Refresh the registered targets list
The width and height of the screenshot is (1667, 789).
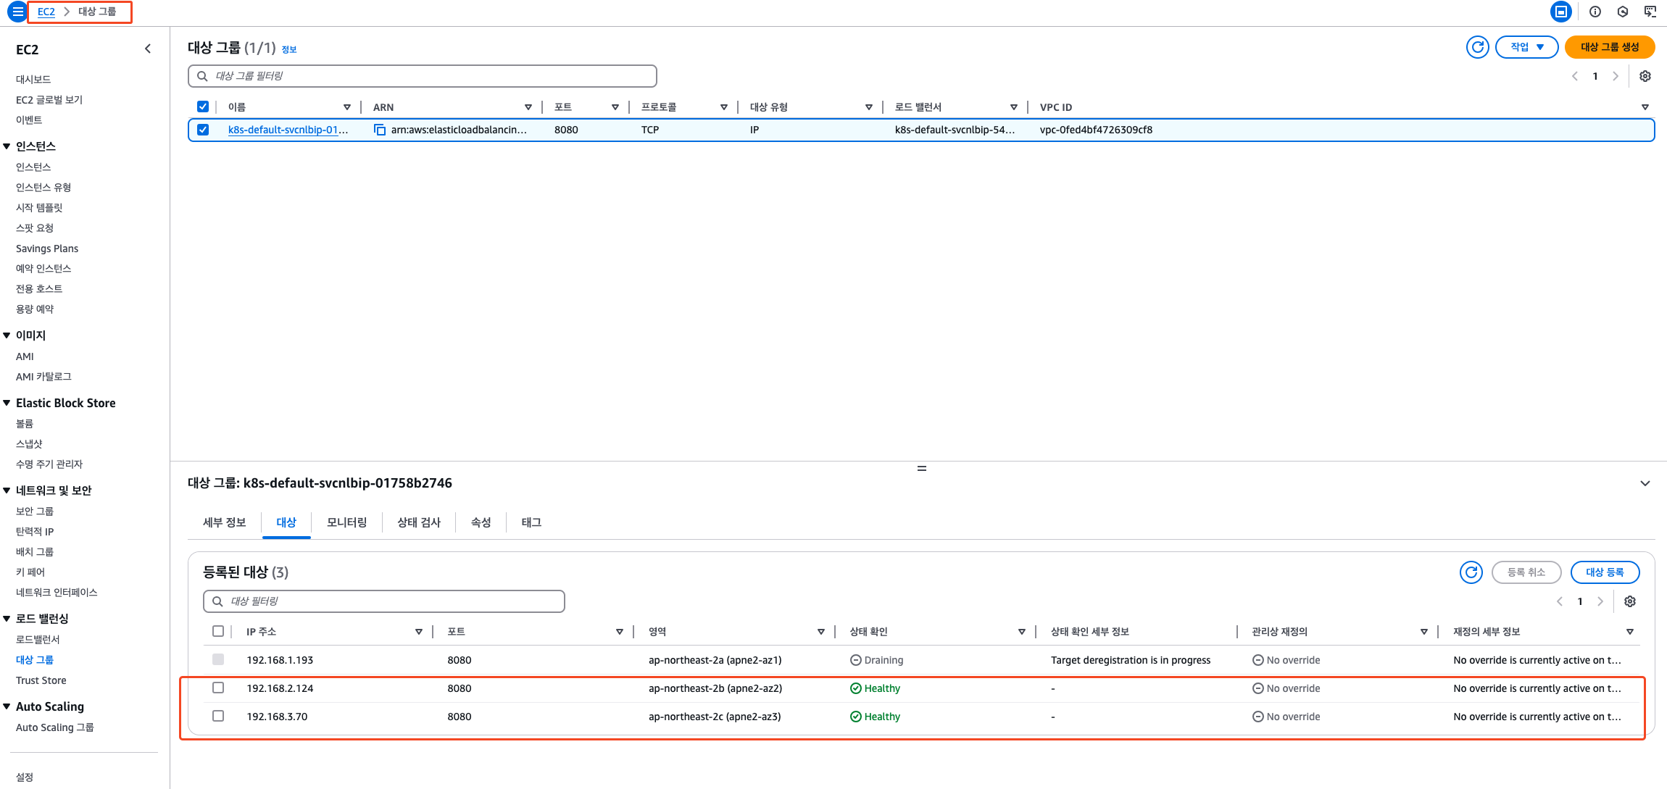click(1471, 572)
